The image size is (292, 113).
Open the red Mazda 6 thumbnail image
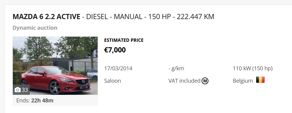tap(55, 66)
